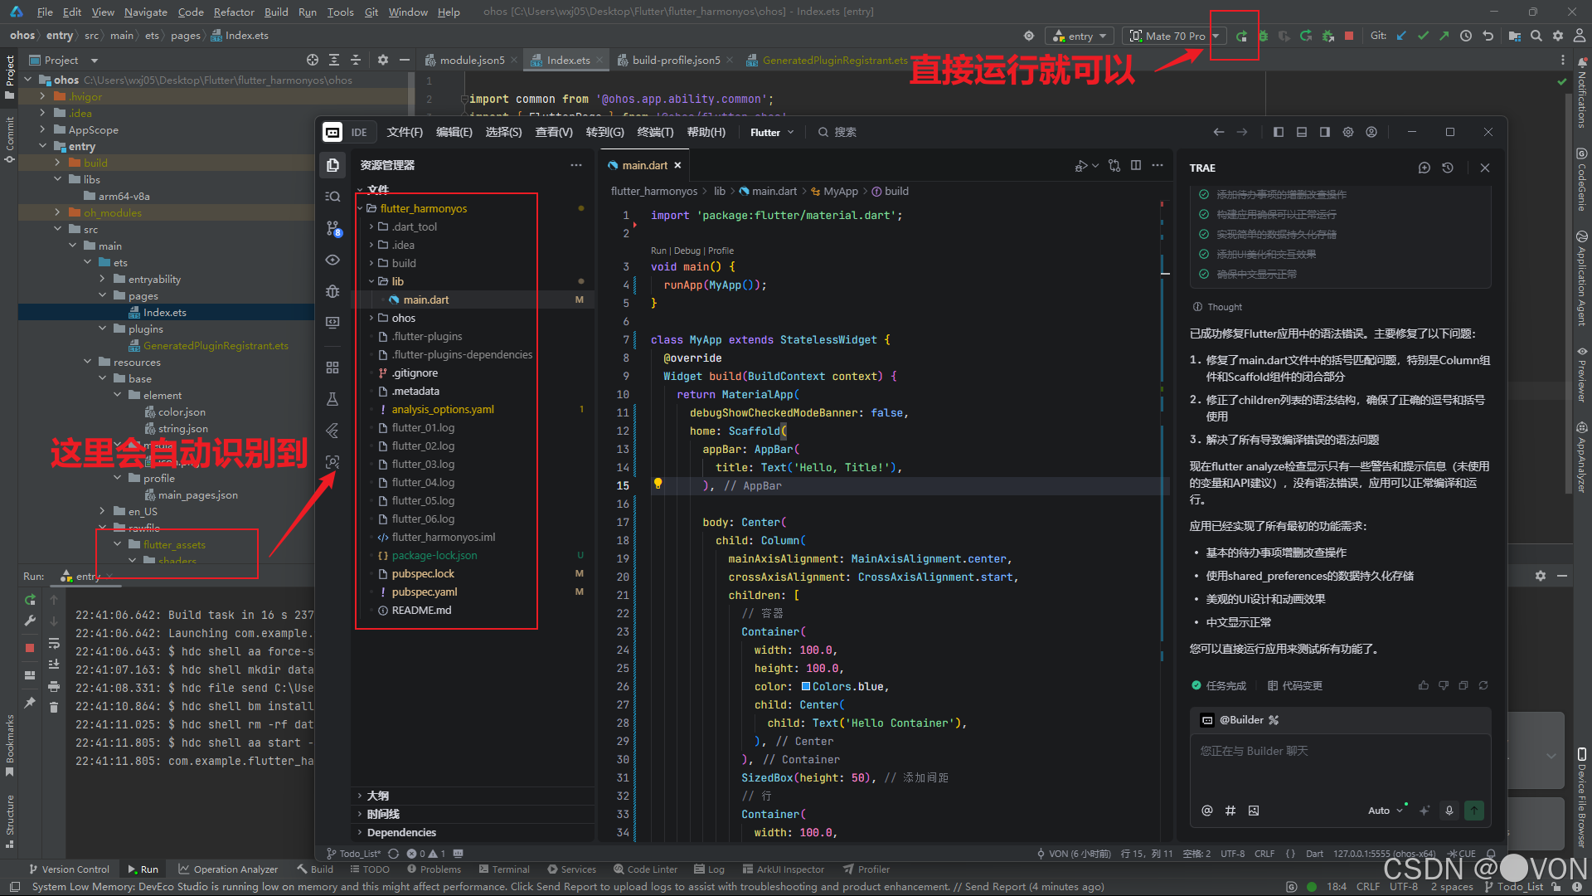Click microphone voice input in chat
This screenshot has width=1592, height=896.
(1449, 811)
